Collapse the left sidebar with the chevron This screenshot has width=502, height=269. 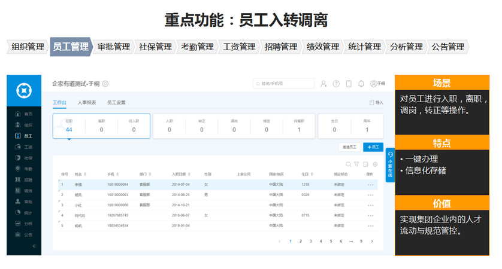tap(34, 246)
